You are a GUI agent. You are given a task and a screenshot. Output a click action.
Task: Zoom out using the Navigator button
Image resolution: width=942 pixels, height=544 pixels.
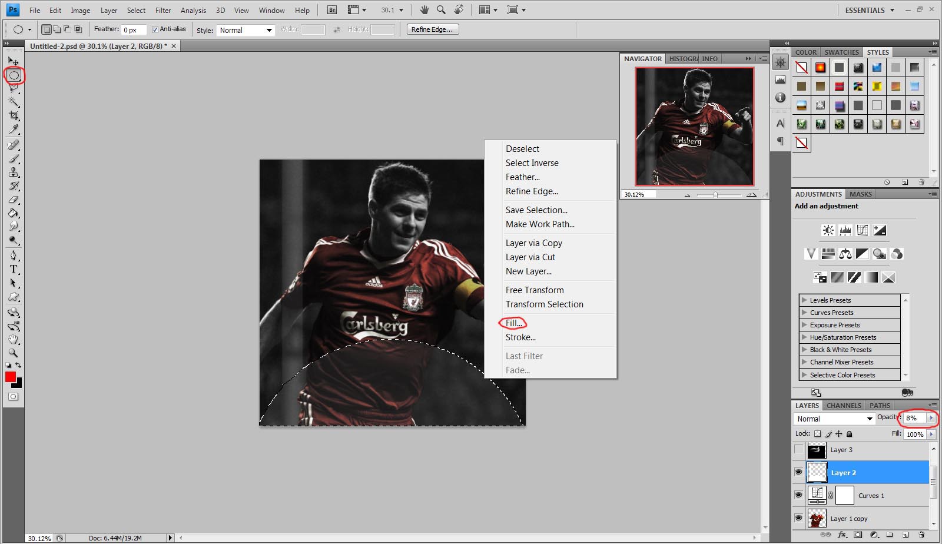(687, 195)
